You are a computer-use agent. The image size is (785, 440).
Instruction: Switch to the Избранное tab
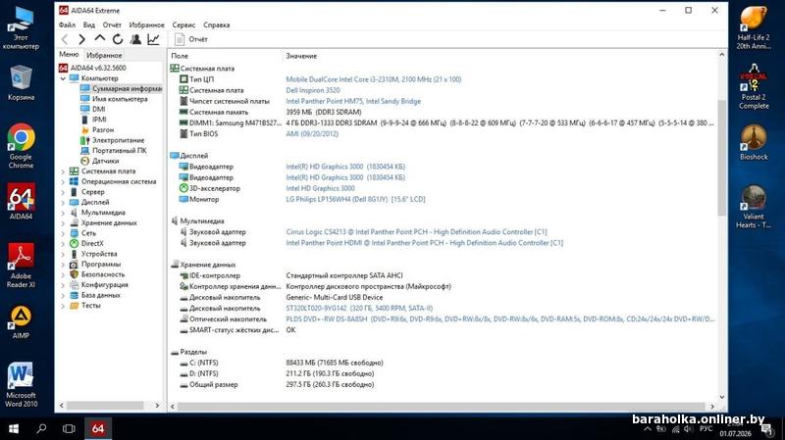point(104,55)
